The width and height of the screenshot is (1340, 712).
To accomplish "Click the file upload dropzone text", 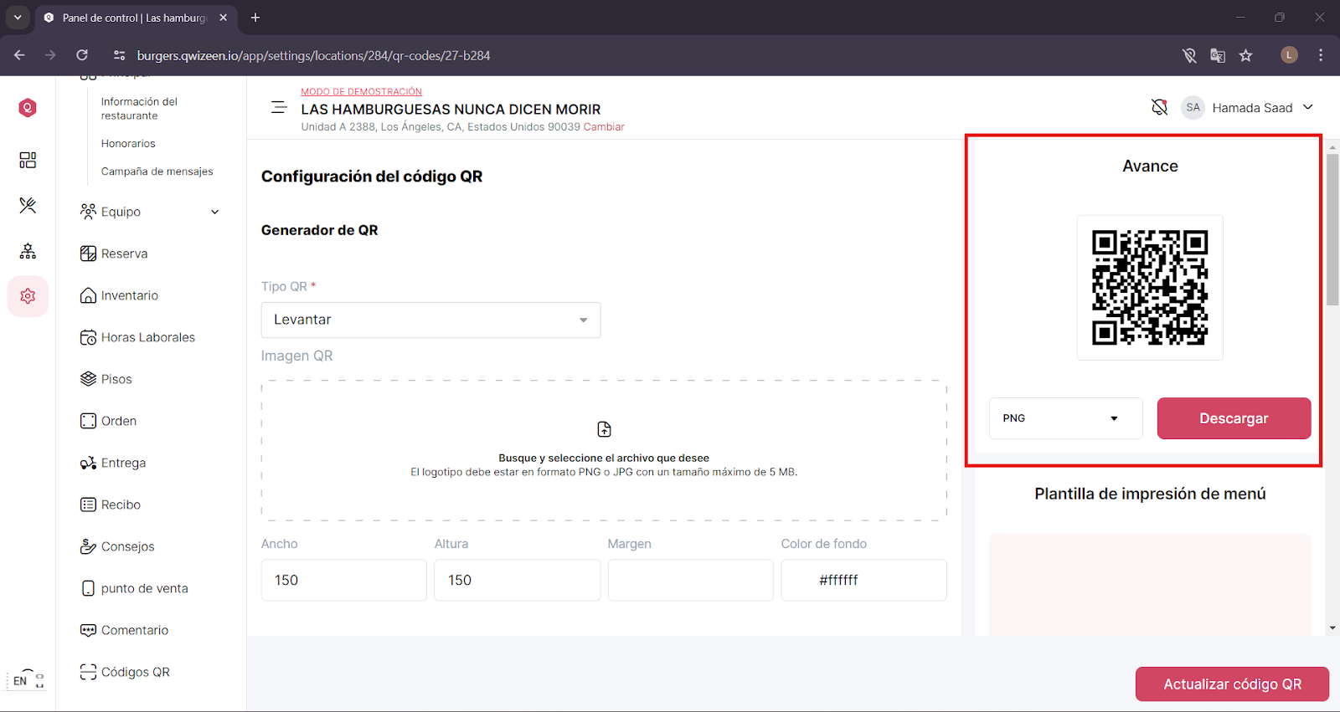I will point(604,465).
